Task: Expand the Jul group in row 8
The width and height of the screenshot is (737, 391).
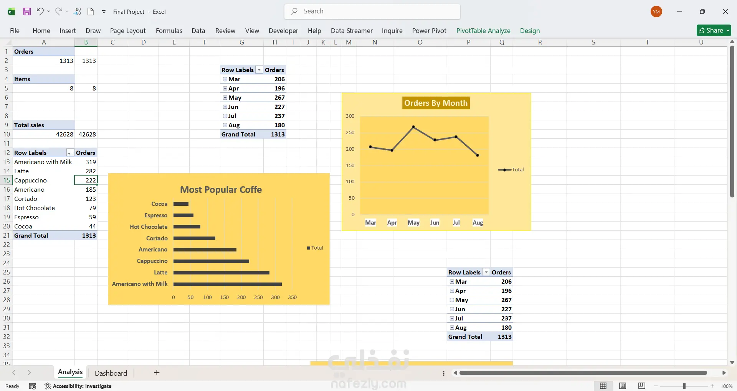Action: 225,116
